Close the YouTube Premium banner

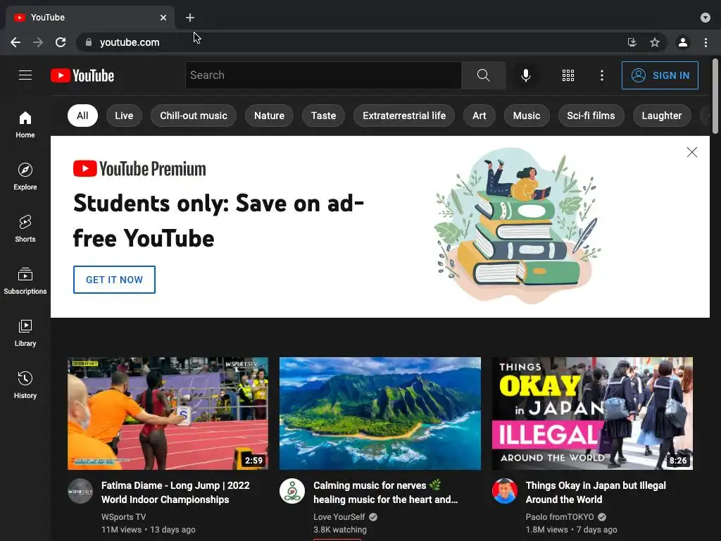click(691, 152)
